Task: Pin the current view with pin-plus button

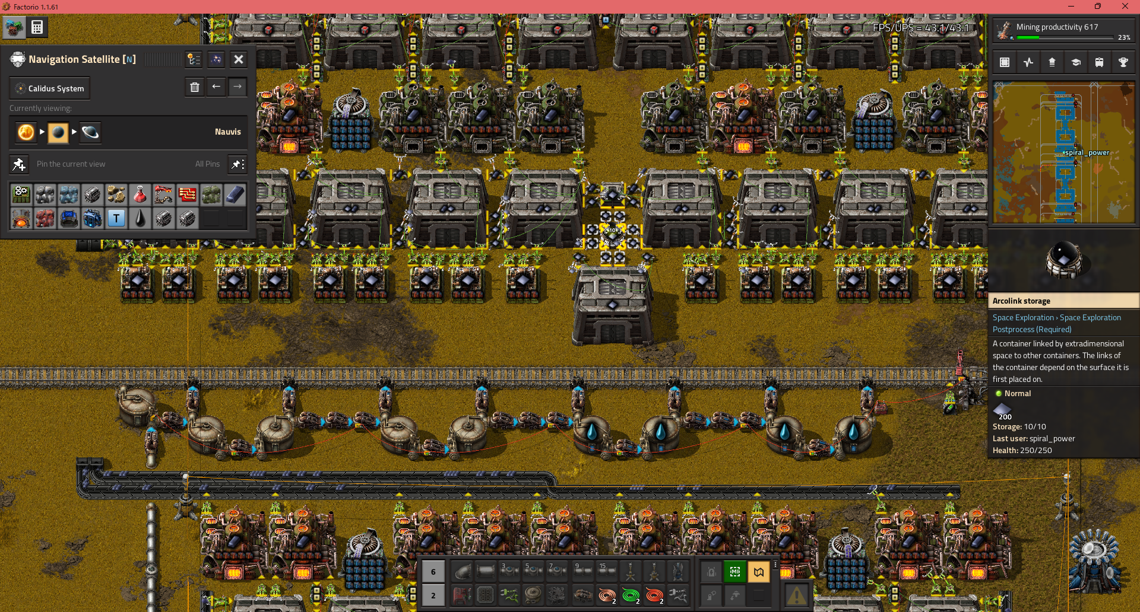Action: pyautogui.click(x=19, y=164)
